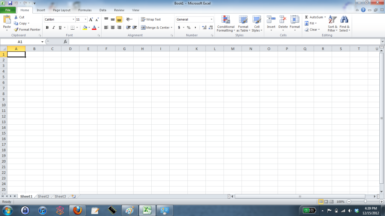Expand AutoSum dropdown arrow

click(325, 17)
